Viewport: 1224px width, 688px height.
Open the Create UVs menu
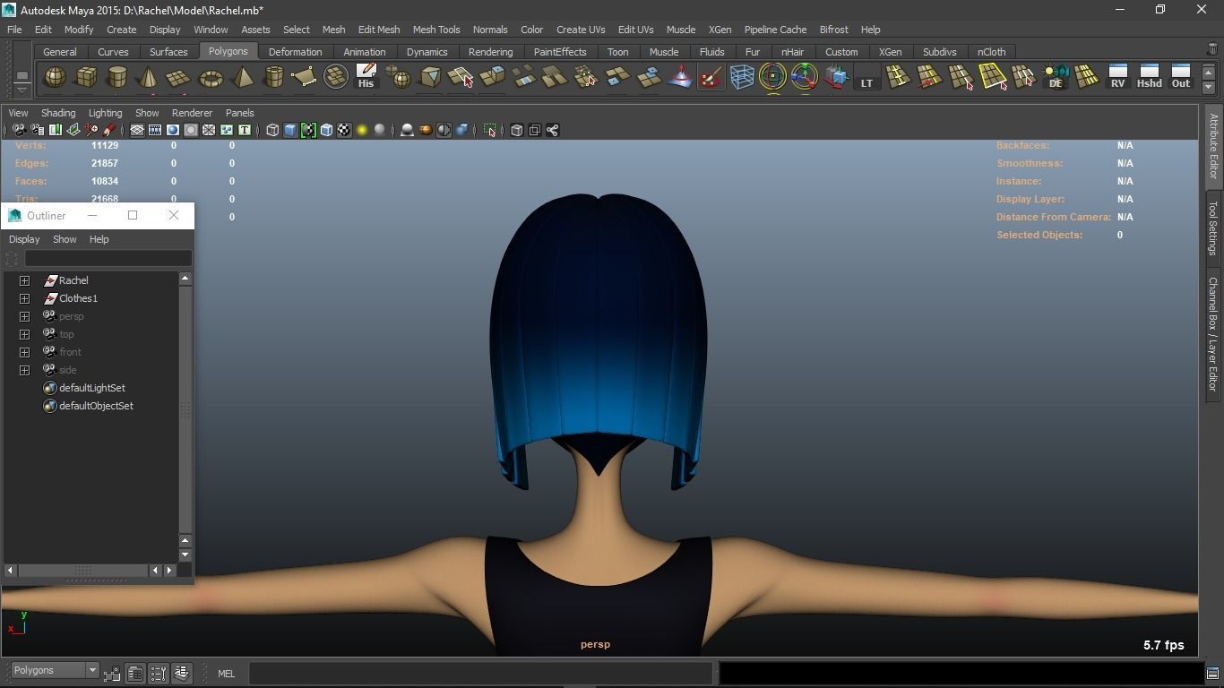point(581,30)
